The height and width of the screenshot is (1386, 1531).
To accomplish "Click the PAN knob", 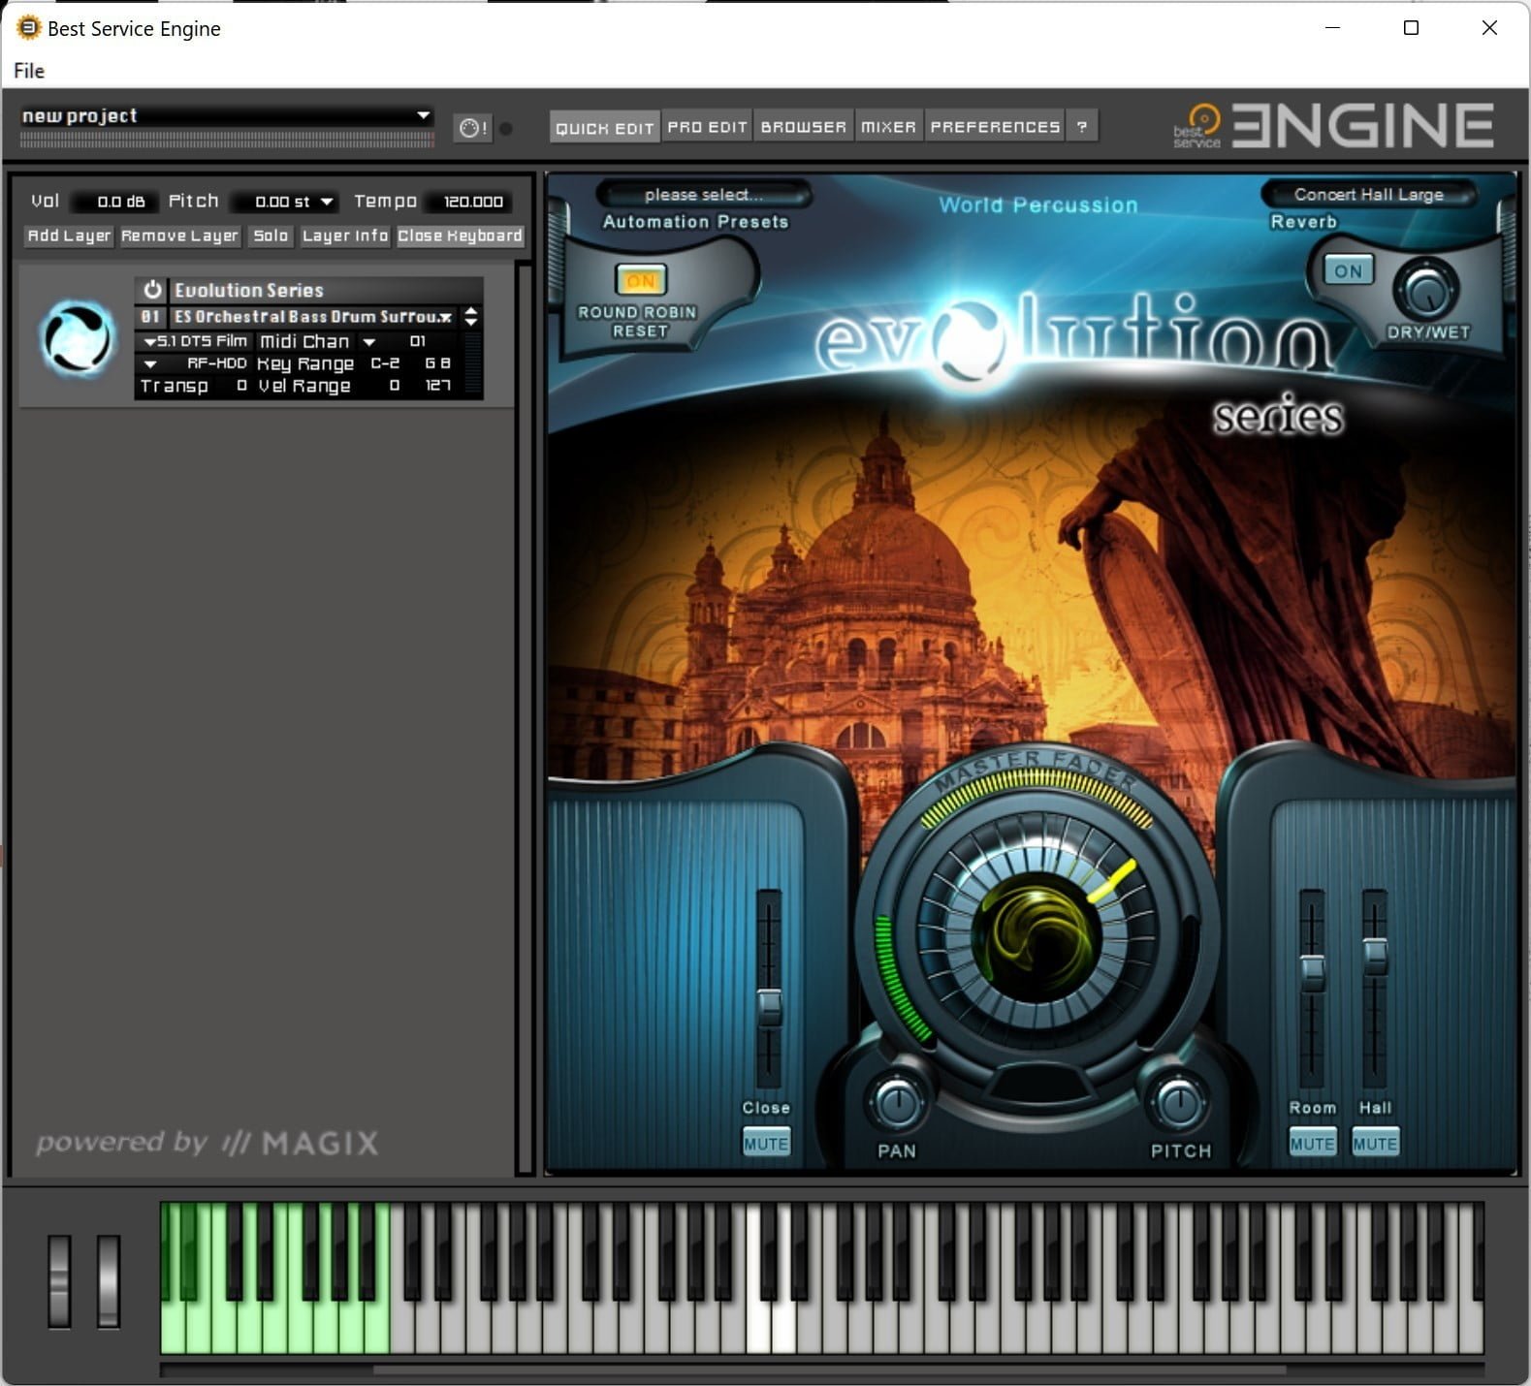I will pos(897,1102).
